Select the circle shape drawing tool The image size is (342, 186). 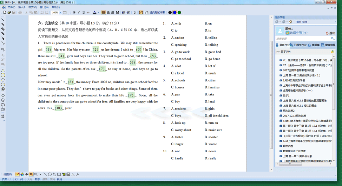tap(50, 174)
